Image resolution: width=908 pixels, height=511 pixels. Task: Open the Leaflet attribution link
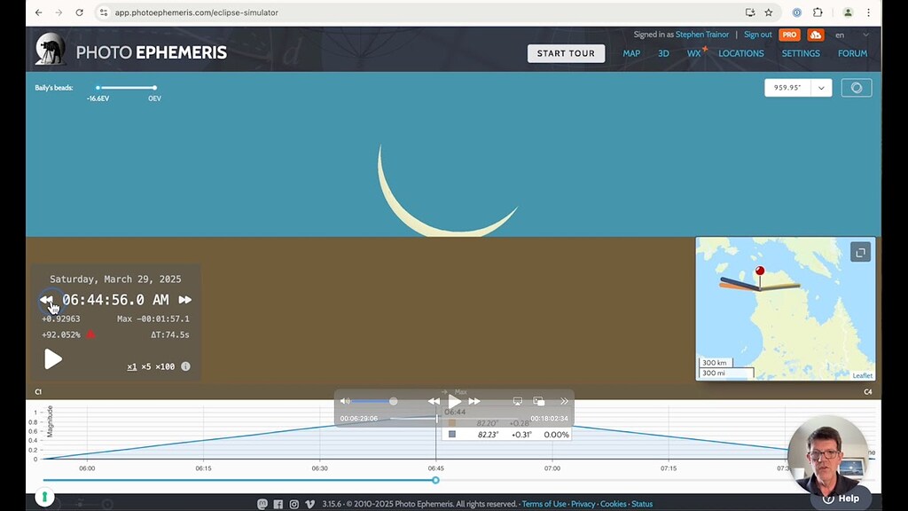(862, 375)
